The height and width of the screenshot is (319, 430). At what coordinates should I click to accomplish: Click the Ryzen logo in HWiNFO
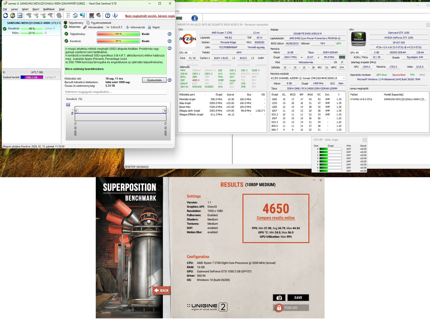coord(188,39)
